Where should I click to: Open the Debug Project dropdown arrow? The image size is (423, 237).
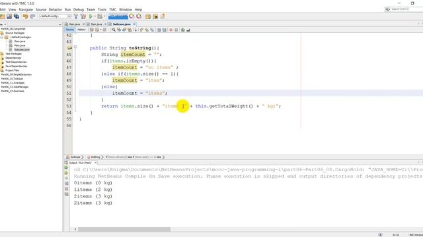104,16
